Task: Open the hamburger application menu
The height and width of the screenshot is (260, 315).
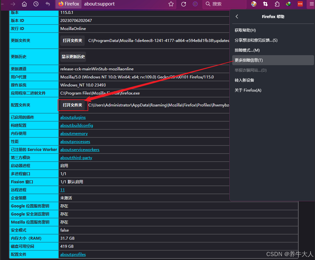Action: pos(311,4)
